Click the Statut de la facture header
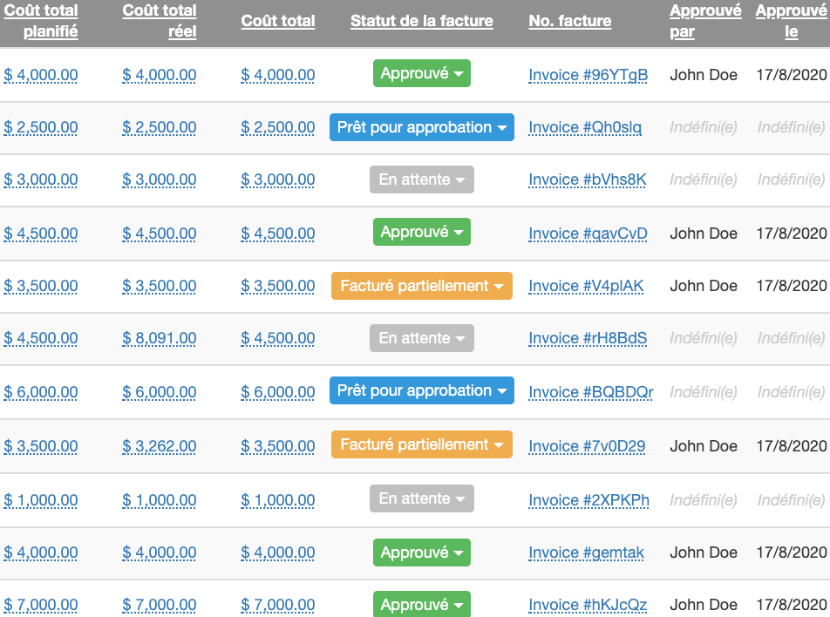This screenshot has height=617, width=830. pyautogui.click(x=421, y=22)
